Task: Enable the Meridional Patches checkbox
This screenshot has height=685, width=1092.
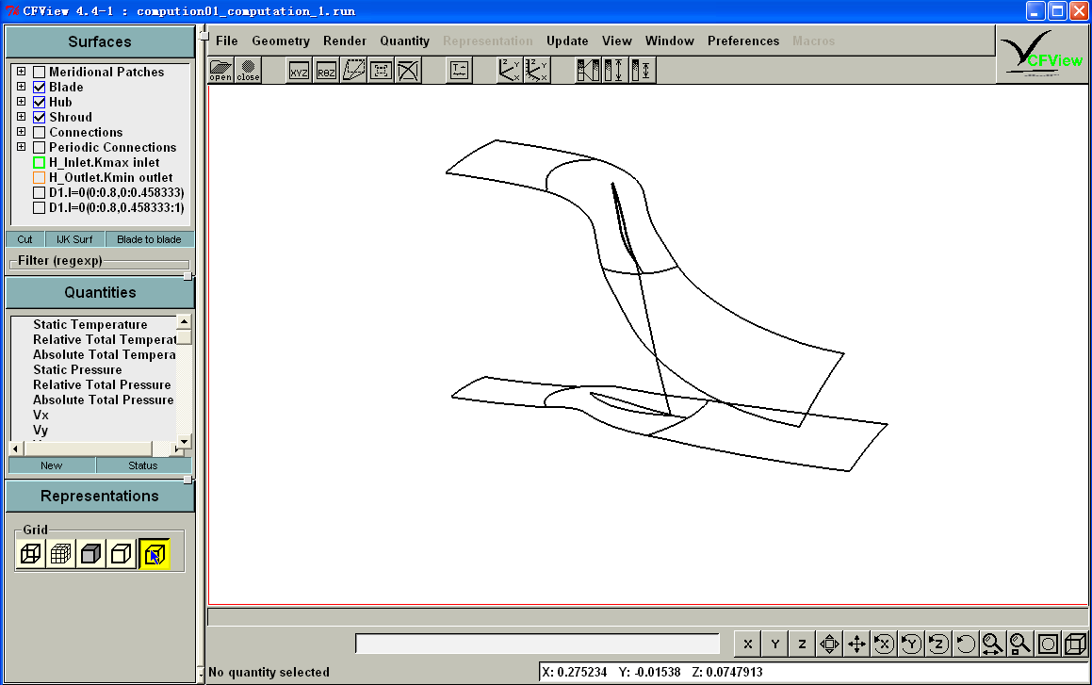Action: 40,72
